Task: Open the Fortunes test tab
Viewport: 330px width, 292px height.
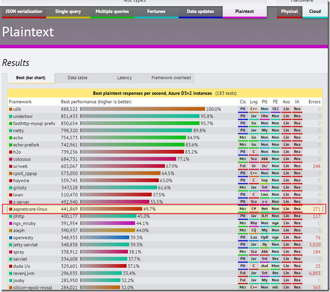Action: coord(156,12)
